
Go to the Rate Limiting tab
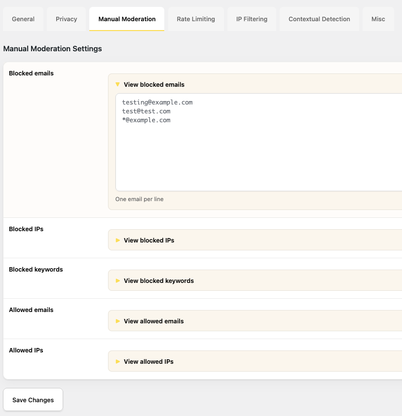point(196,19)
